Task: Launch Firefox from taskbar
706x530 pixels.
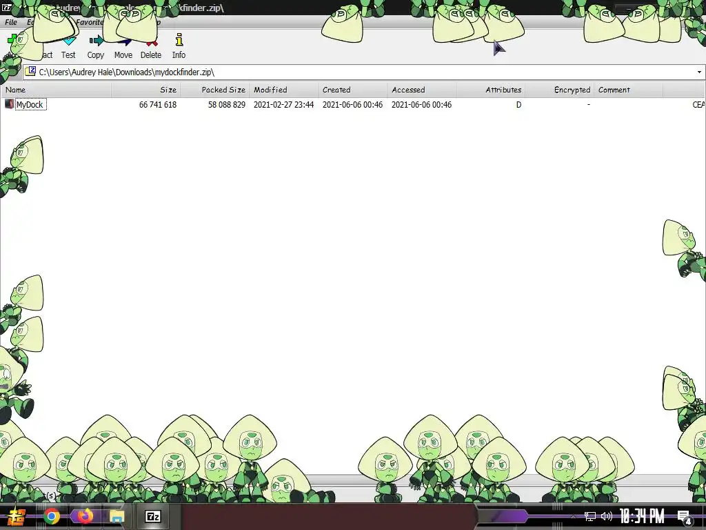Action: [84, 516]
